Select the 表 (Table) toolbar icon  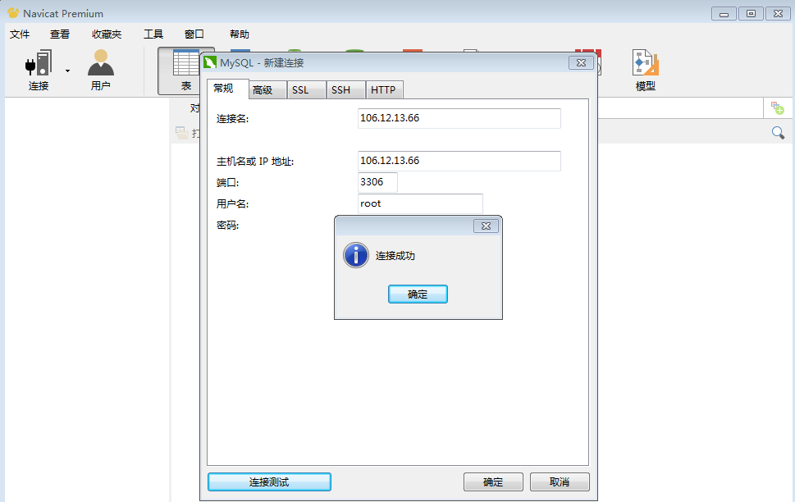point(186,63)
